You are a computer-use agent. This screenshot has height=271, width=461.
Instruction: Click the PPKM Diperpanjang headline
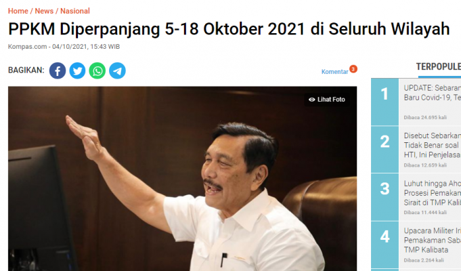coord(229,29)
